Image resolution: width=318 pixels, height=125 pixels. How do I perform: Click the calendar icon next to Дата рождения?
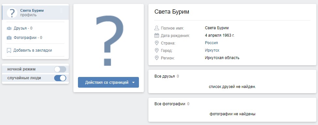pos(157,35)
